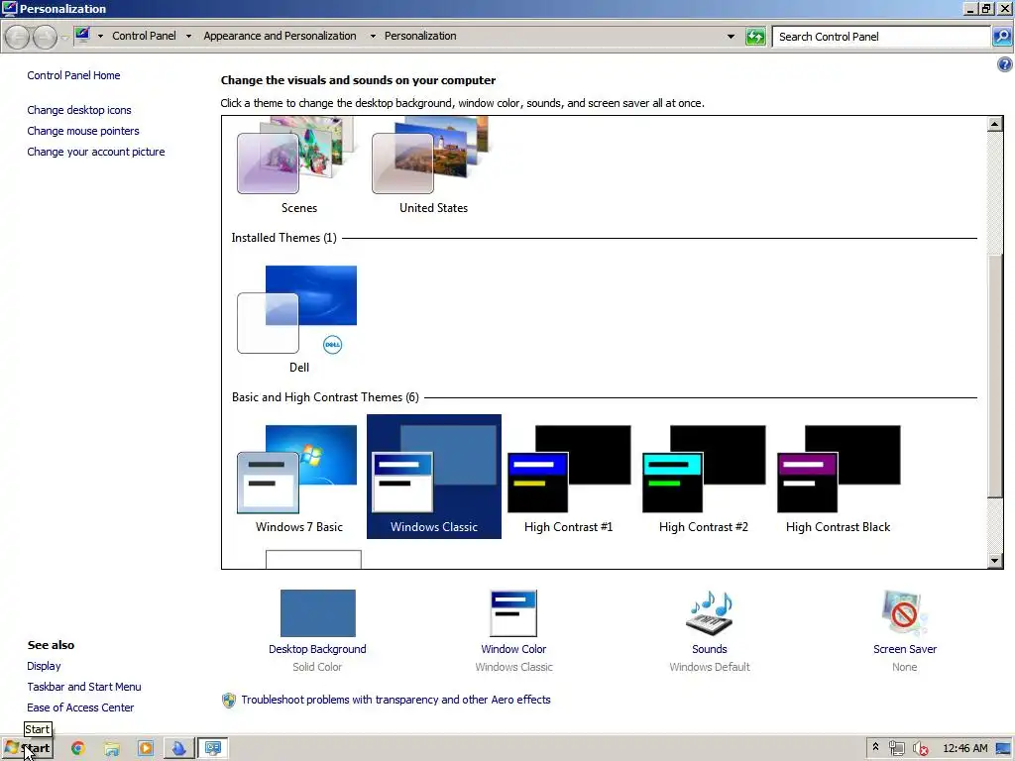
Task: Go to Control Panel Home
Action: point(73,75)
